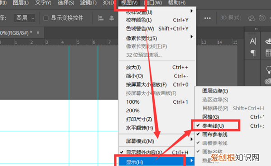Toggle 画布参考线 checkmark item
271x166 pixels.
pos(233,134)
